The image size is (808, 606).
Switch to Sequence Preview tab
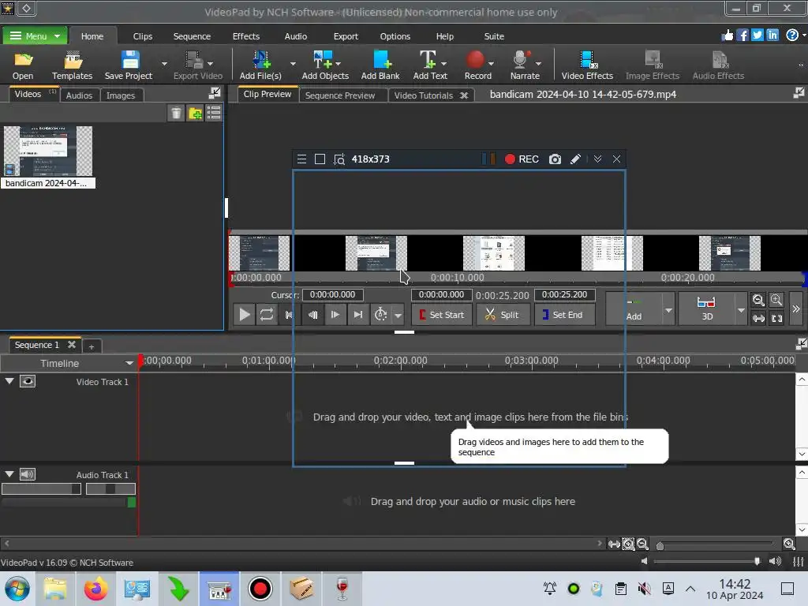(x=340, y=95)
